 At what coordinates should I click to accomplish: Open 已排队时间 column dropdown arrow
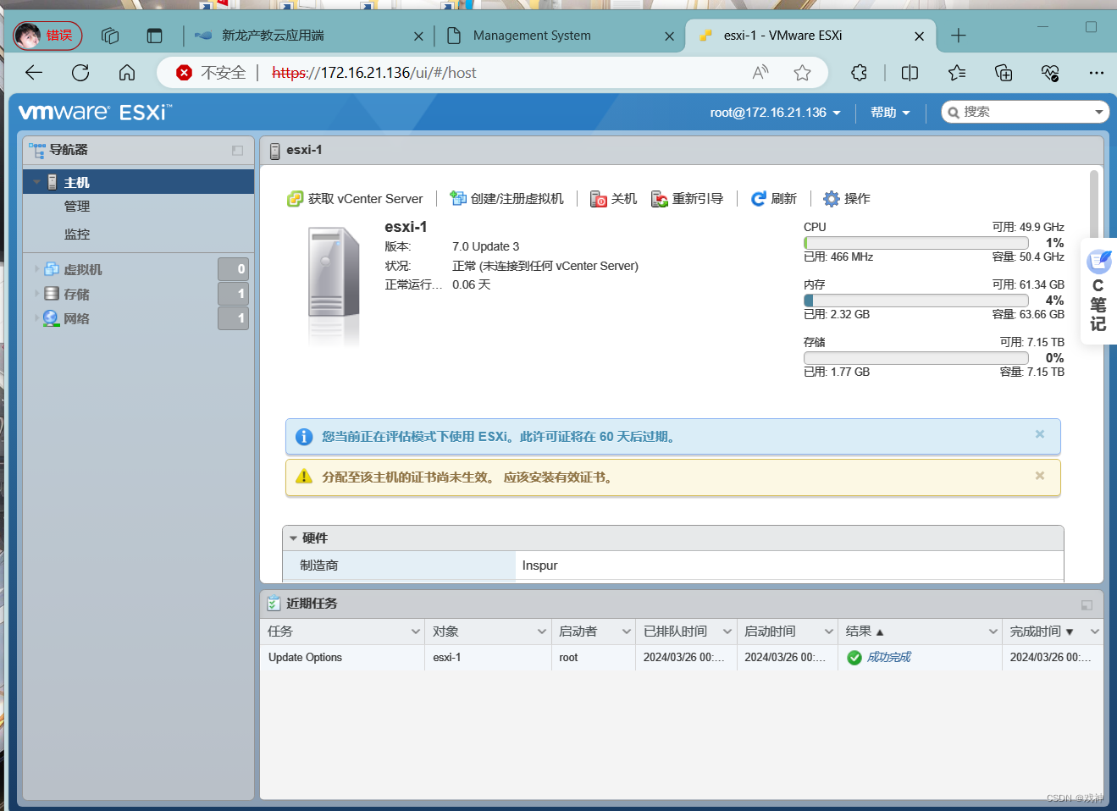pos(727,632)
